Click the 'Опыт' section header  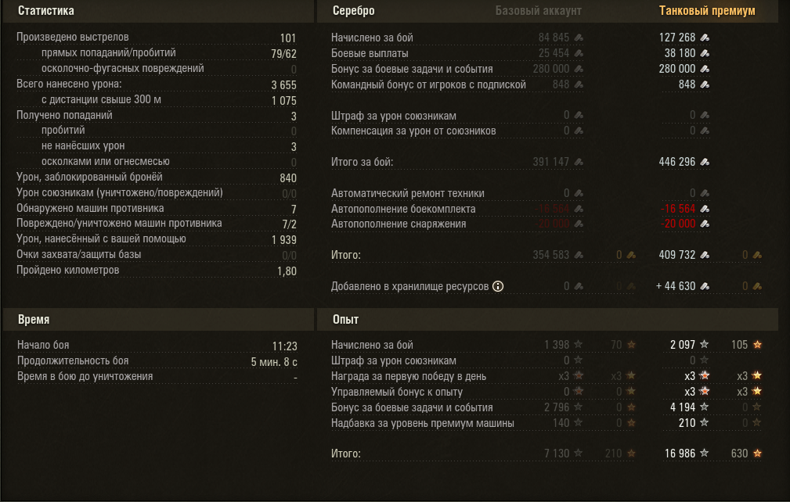pos(345,319)
